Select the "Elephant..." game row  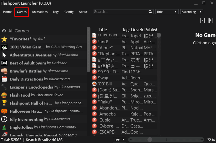124,54
